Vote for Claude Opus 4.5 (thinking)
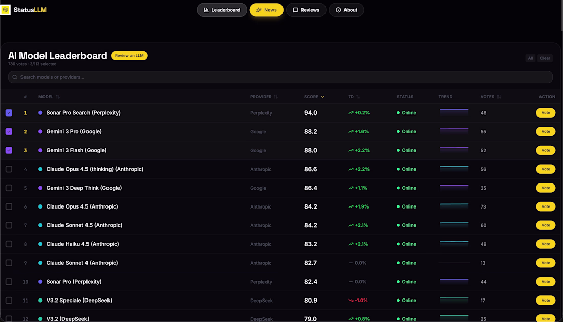The image size is (563, 322). click(x=546, y=169)
